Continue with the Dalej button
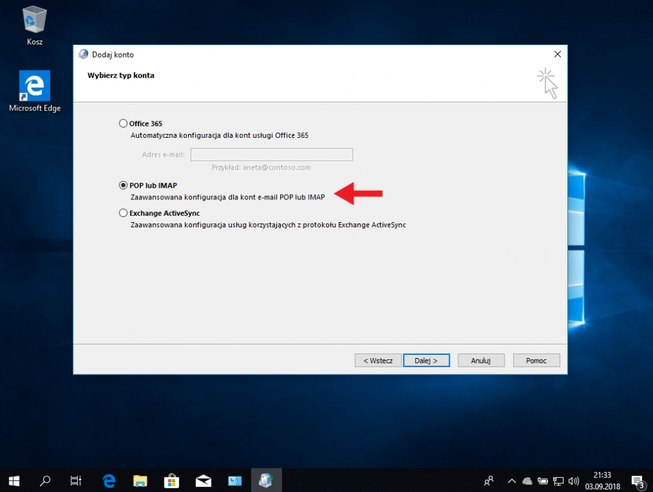Viewport: 653px width, 492px height. tap(426, 361)
